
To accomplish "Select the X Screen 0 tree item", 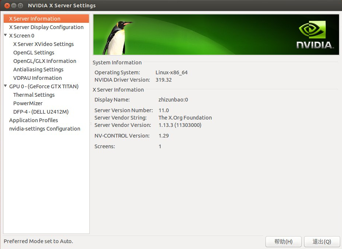I will (x=22, y=36).
